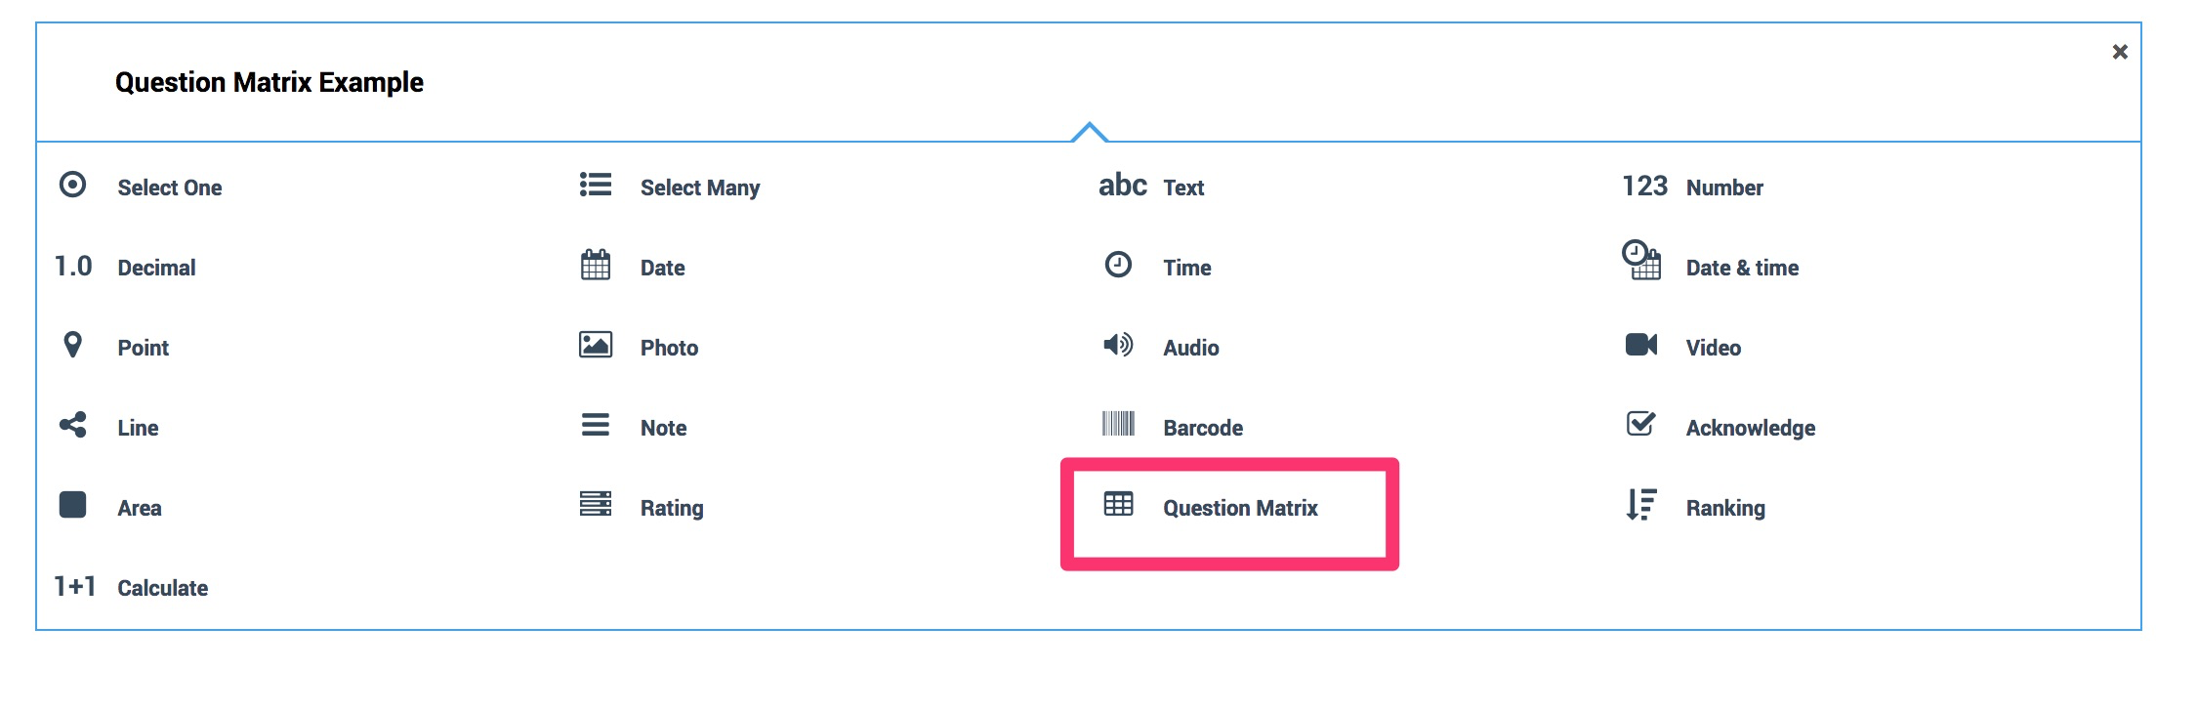This screenshot has height=711, width=2197.
Task: Click the Select Many list icon
Action: pyautogui.click(x=595, y=185)
